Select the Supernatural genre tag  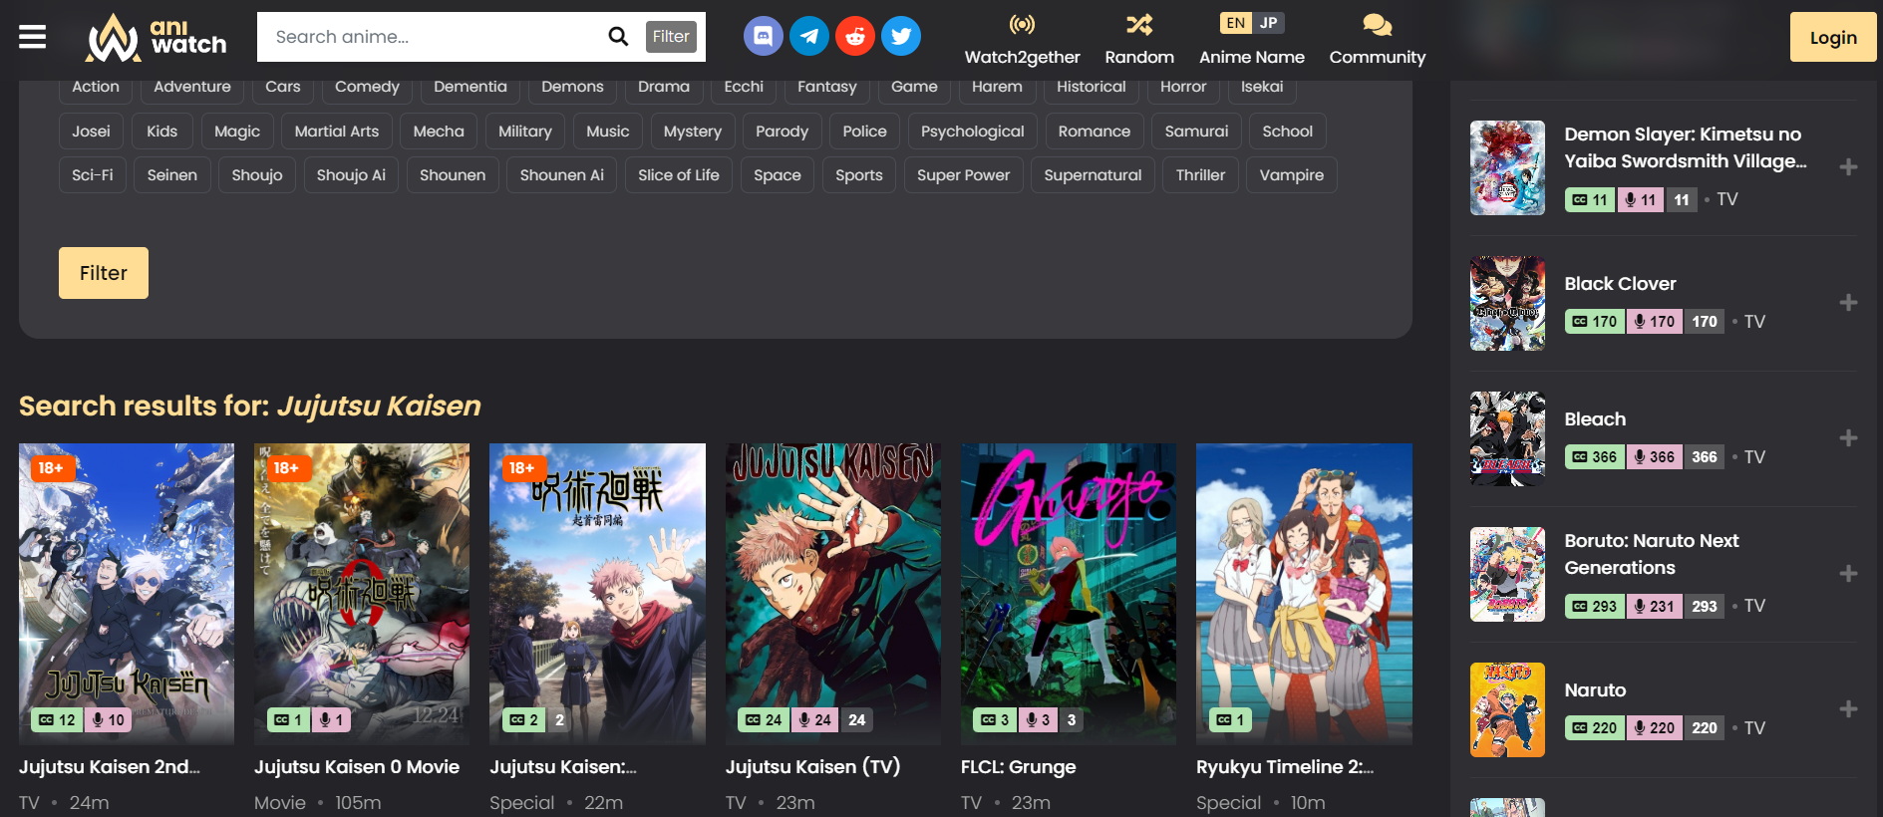(1093, 175)
